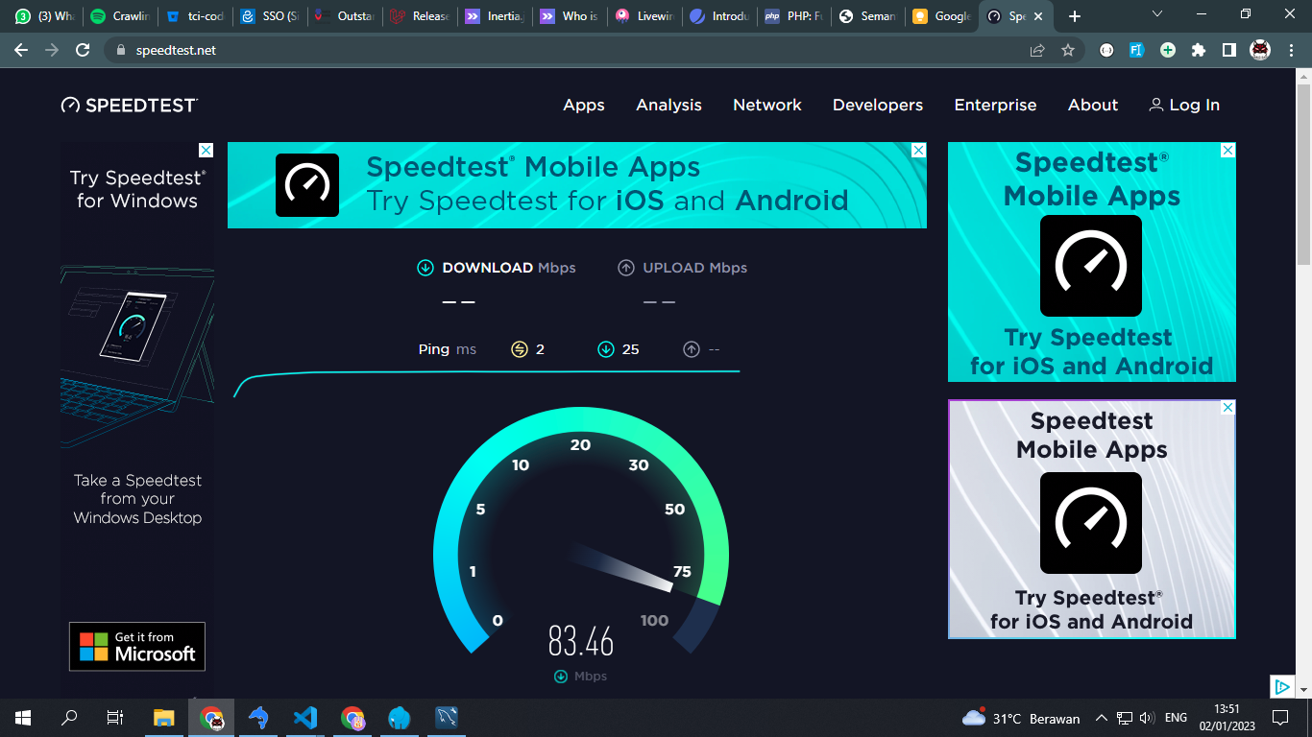The image size is (1312, 737).
Task: Reload the page with the refresh icon
Action: [83, 50]
